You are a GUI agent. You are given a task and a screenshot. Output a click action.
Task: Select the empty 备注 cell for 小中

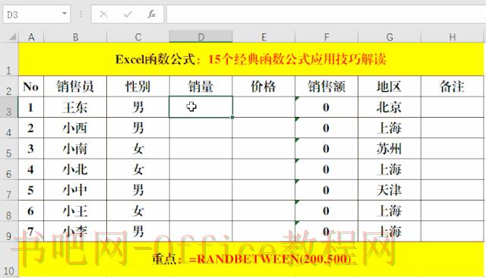(x=453, y=190)
